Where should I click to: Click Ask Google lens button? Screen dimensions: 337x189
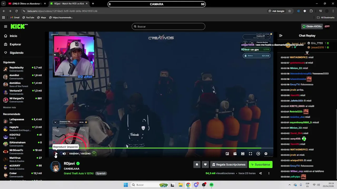pos(276,11)
